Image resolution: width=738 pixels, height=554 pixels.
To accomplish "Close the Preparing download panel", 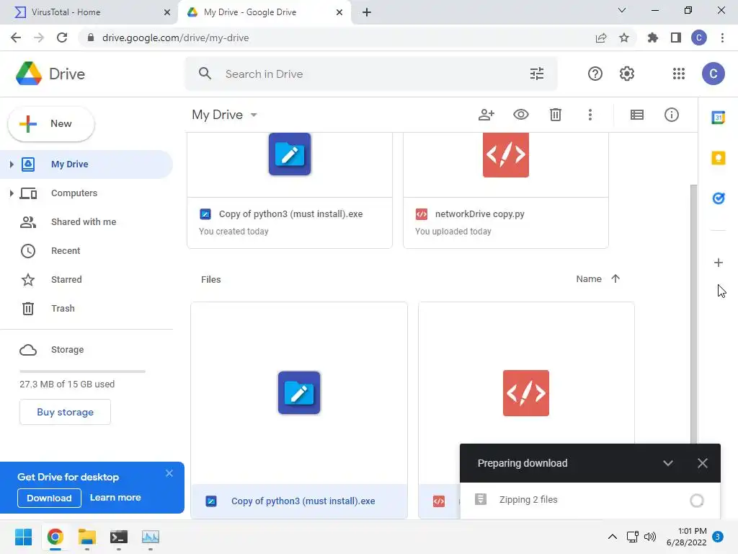I will coord(702,463).
